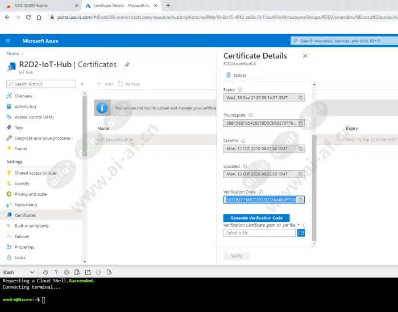Follow the Home breadcrumb link

(13, 54)
